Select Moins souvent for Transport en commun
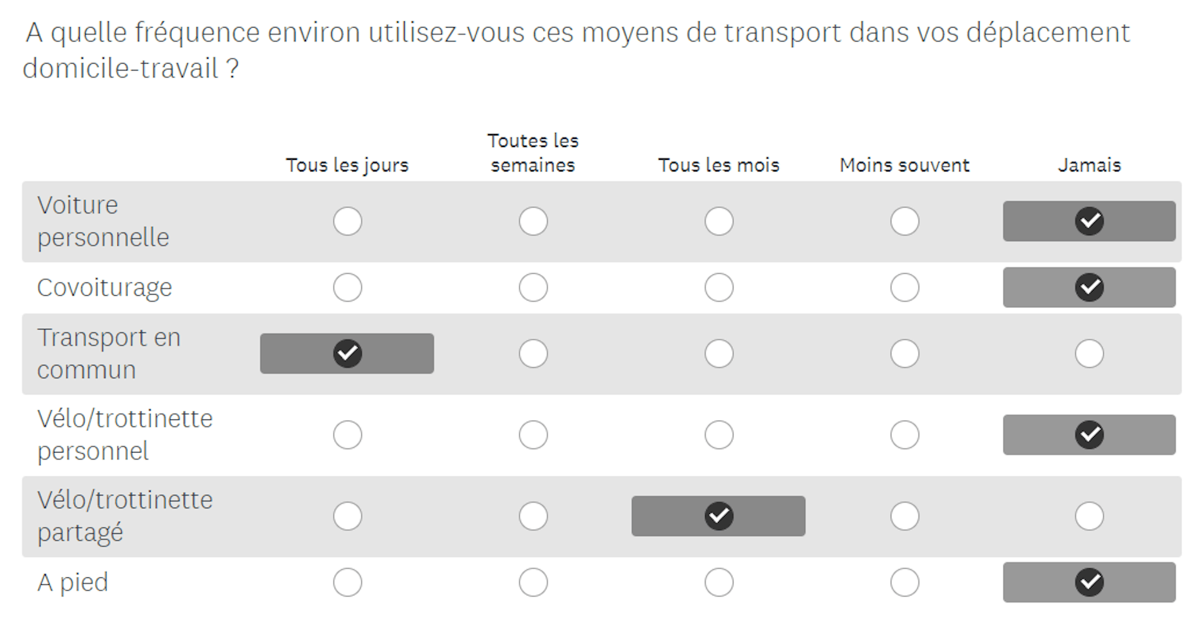The width and height of the screenshot is (1203, 627). pos(904,353)
